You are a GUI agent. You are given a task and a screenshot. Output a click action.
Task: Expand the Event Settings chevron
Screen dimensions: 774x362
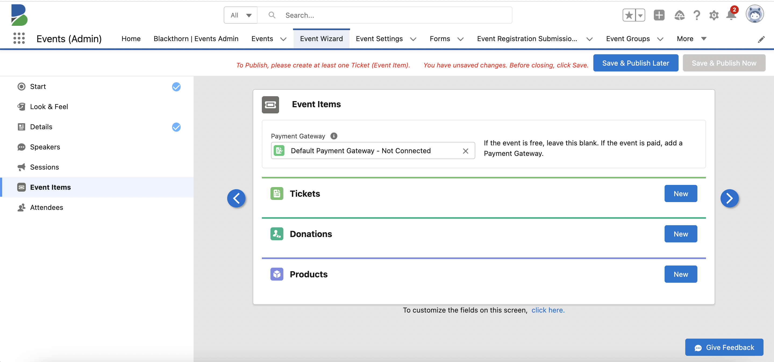point(413,39)
